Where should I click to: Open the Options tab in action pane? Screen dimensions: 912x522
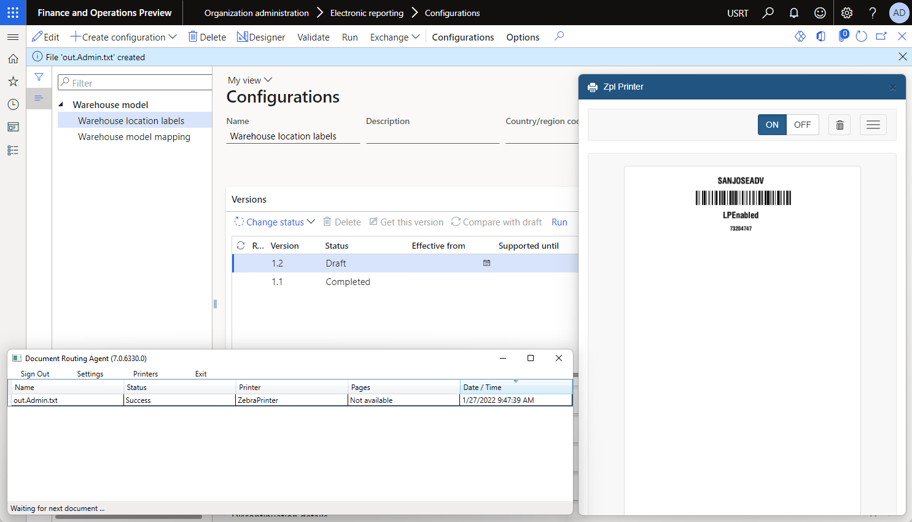click(x=523, y=37)
